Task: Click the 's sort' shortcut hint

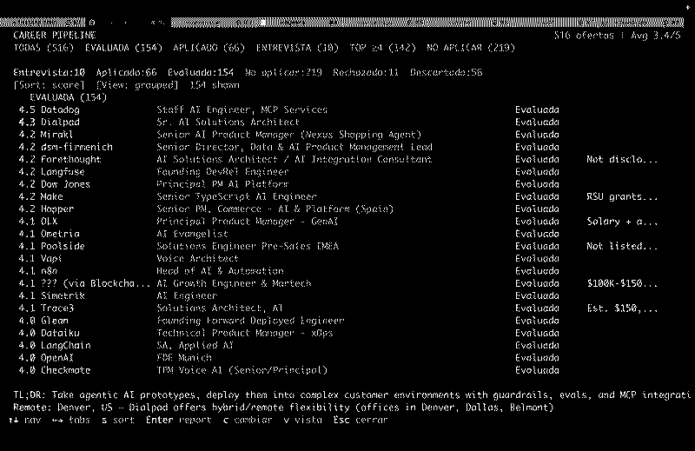Action: pos(118,420)
